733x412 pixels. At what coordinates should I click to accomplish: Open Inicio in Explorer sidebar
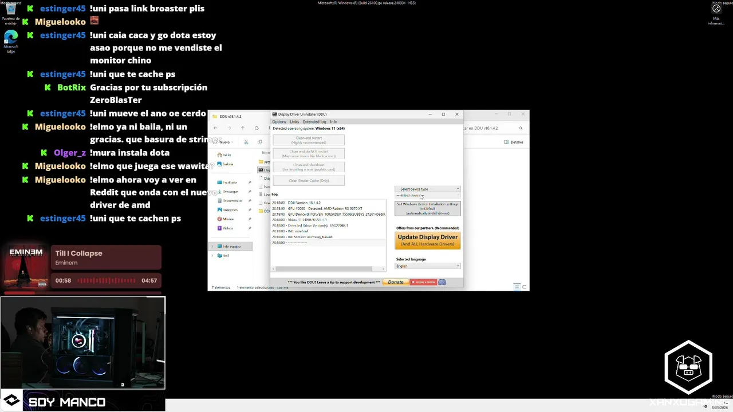[x=224, y=155]
